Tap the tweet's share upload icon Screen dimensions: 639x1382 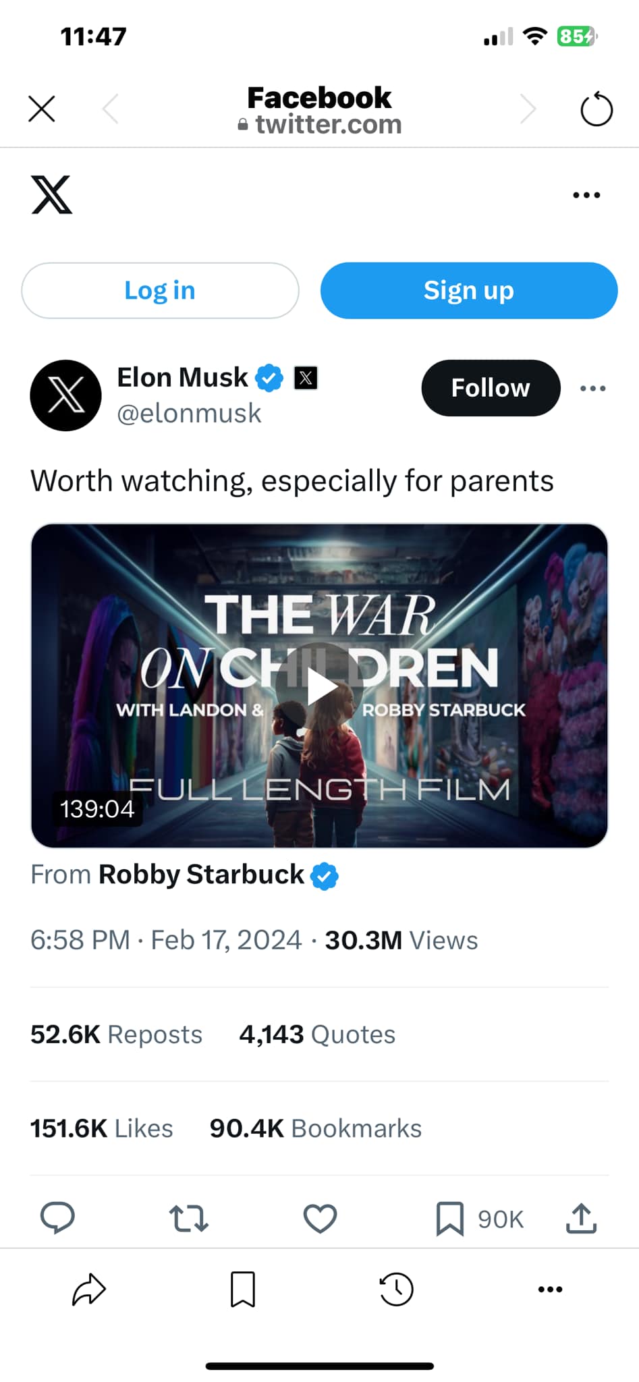(x=581, y=1218)
